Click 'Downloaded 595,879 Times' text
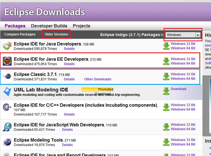 tap(35, 49)
